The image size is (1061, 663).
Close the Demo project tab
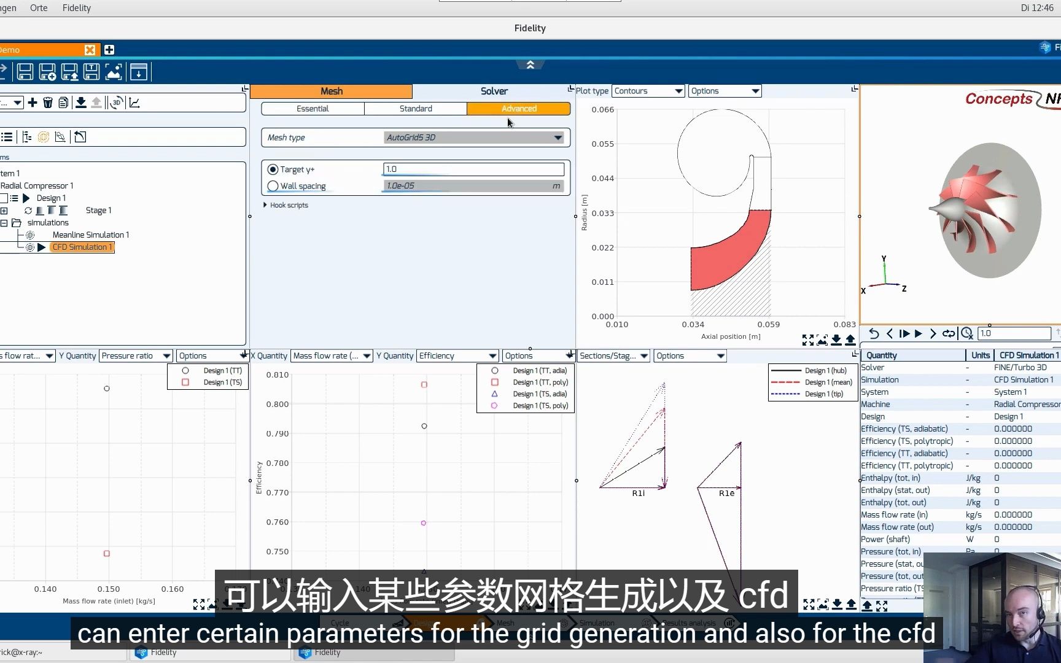tap(90, 50)
